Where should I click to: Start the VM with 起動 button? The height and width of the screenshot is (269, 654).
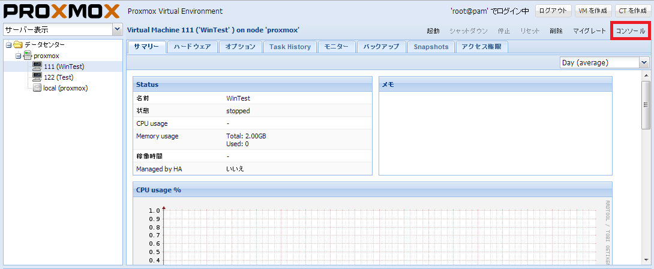tap(433, 31)
